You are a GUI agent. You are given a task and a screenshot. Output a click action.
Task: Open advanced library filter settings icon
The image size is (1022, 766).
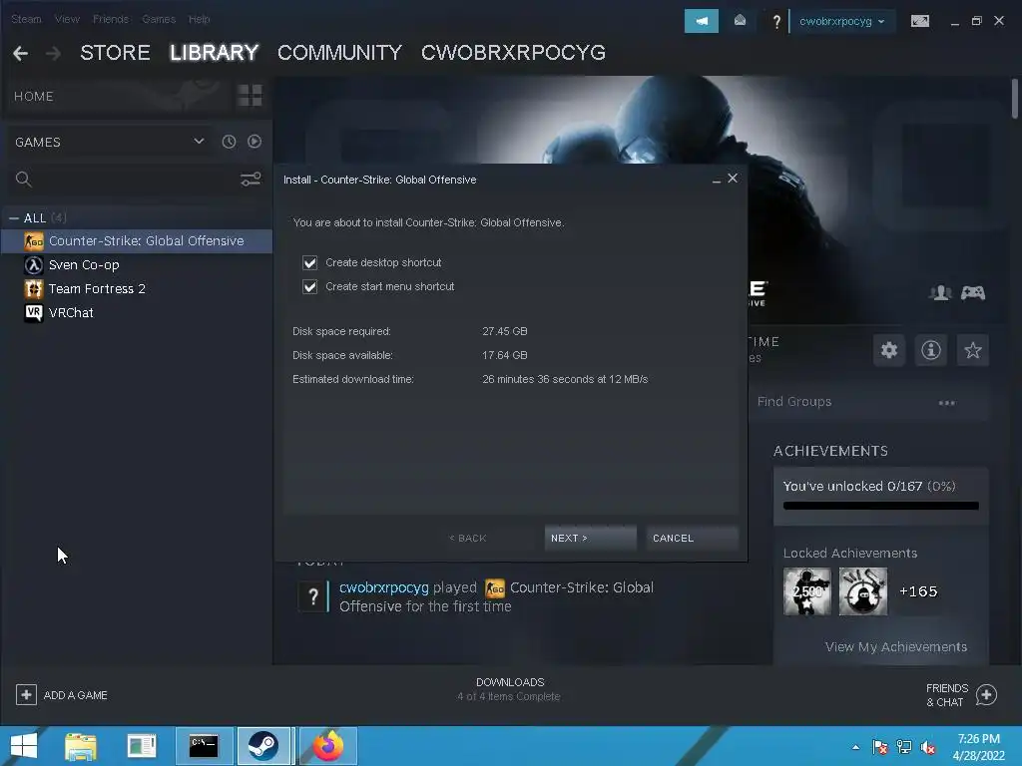(x=251, y=179)
